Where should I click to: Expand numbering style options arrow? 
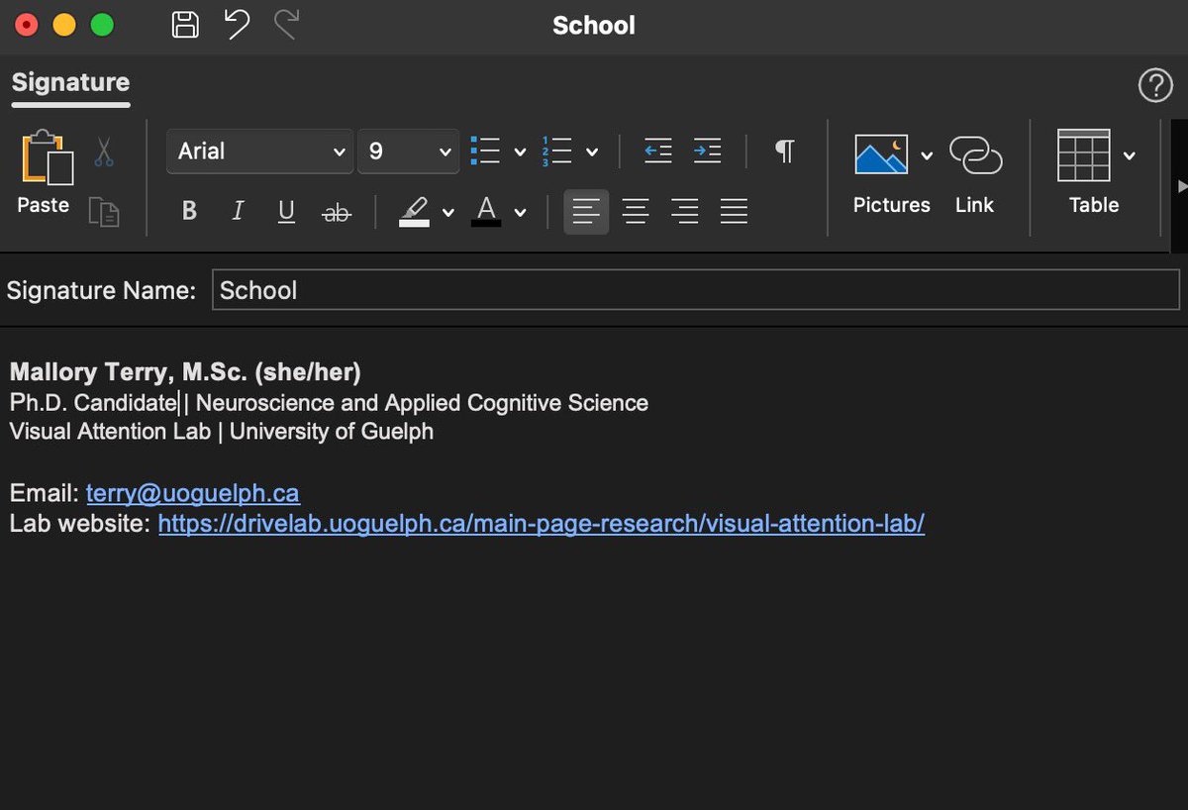pos(592,152)
